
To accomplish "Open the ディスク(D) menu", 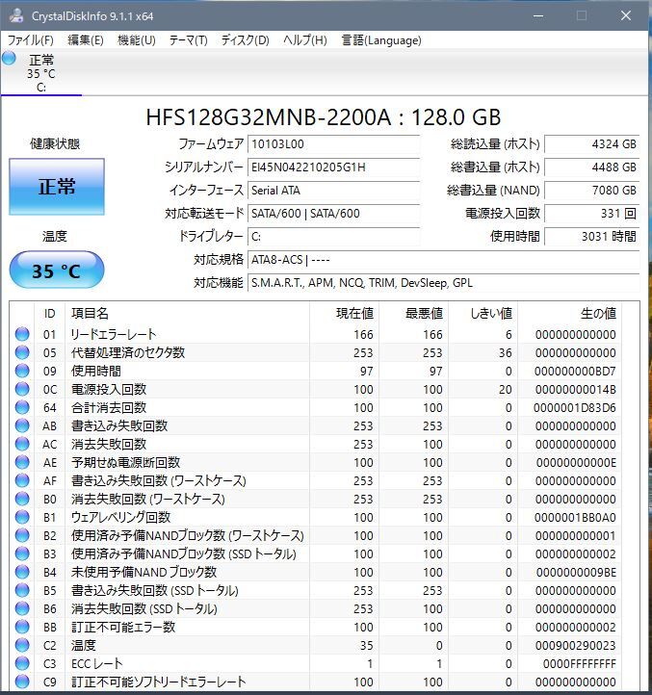I will coord(245,40).
